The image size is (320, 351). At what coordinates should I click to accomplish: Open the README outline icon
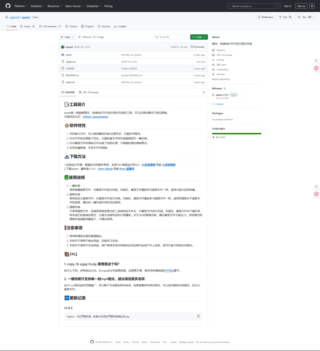pos(204,92)
